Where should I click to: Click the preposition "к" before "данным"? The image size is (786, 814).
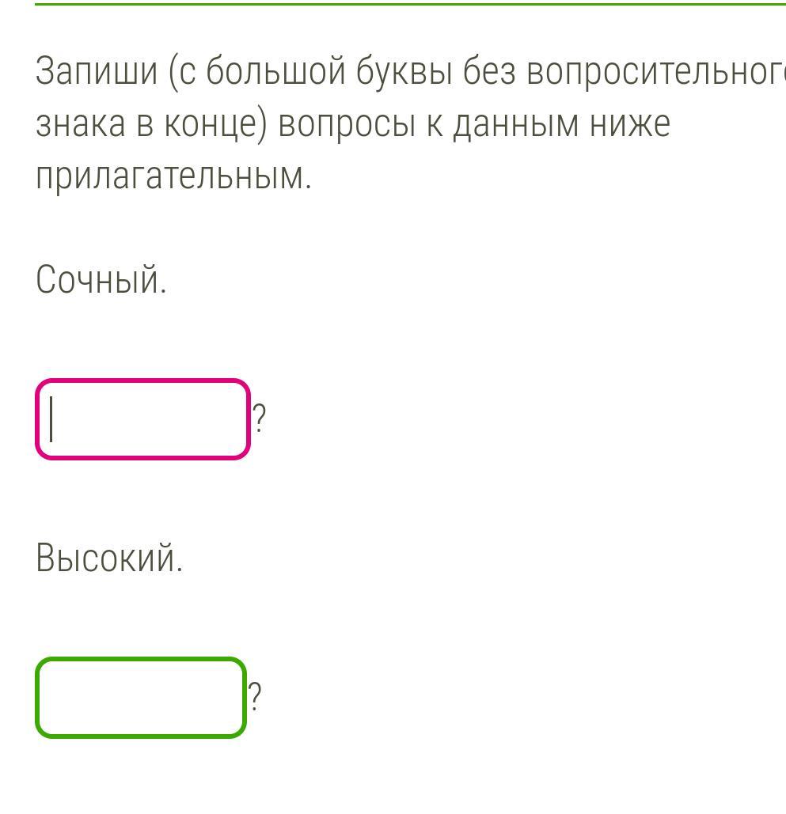click(435, 125)
